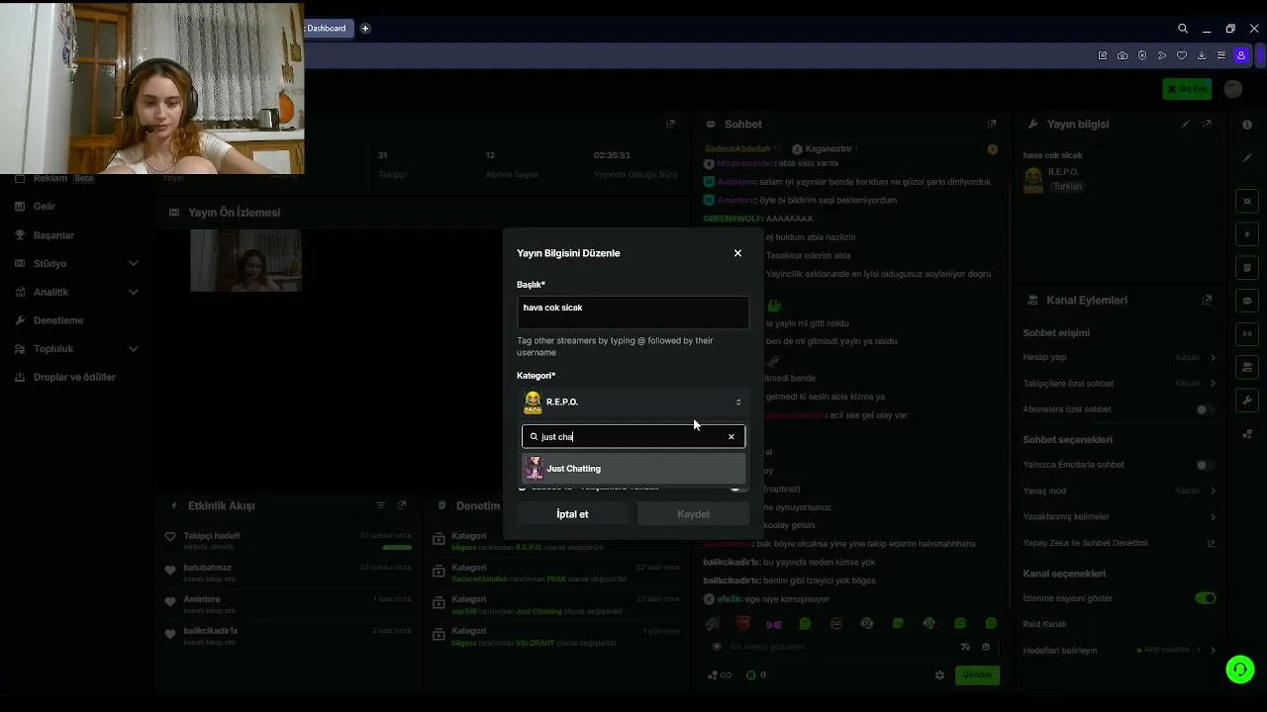Open Takipçilere özel sohbet setting
Image resolution: width=1267 pixels, height=712 pixels.
click(x=1120, y=383)
